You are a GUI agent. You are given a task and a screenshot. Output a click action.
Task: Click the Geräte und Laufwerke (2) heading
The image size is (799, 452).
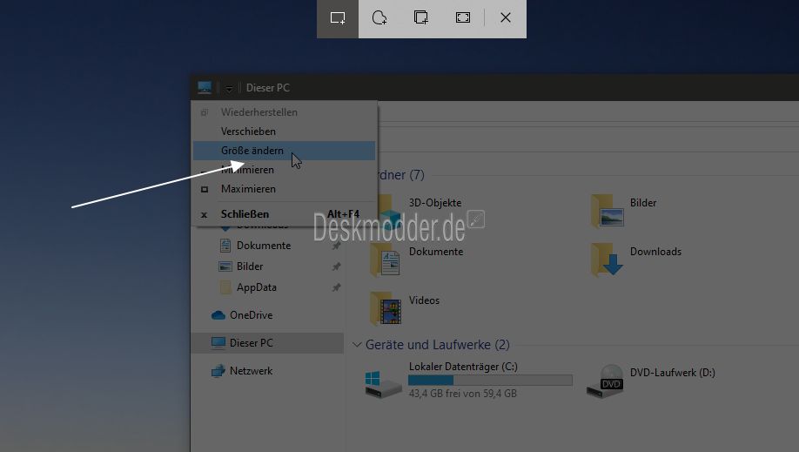click(437, 345)
